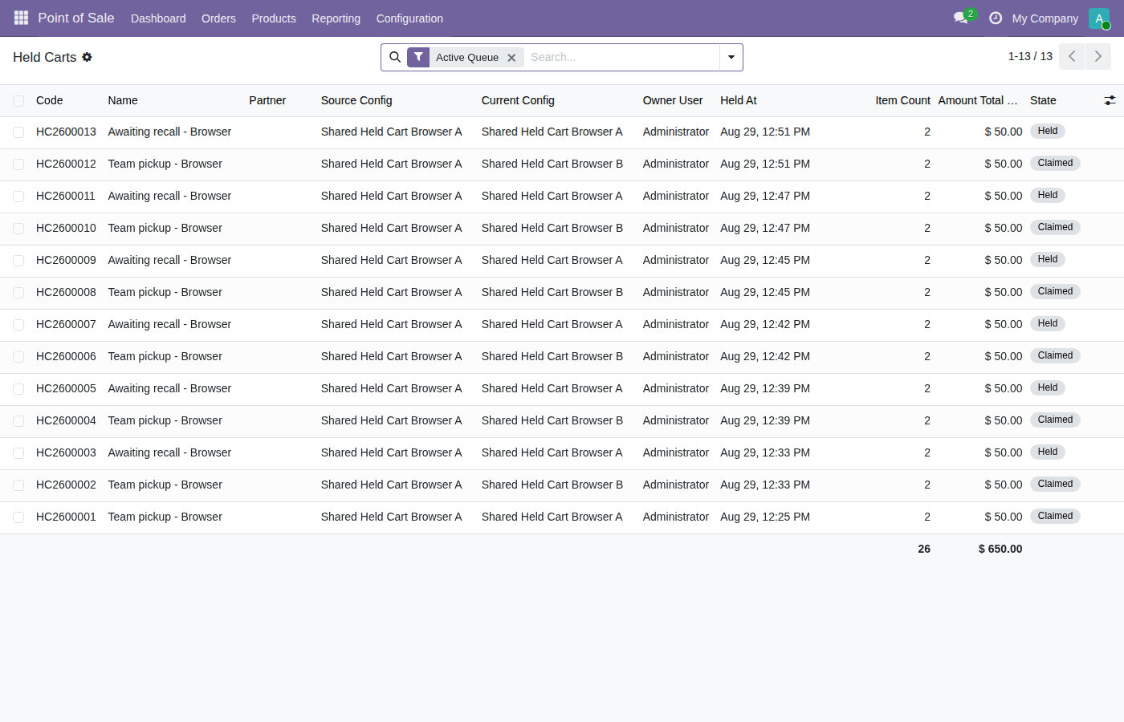Toggle search options dropdown arrow
Viewport: 1124px width, 722px height.
click(x=731, y=57)
